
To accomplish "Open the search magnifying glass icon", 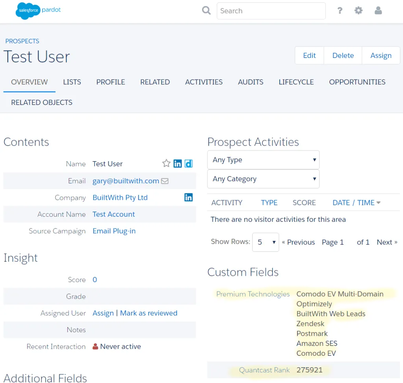I will (206, 11).
